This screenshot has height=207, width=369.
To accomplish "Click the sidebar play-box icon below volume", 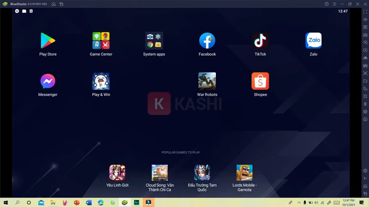I will click(x=365, y=27).
